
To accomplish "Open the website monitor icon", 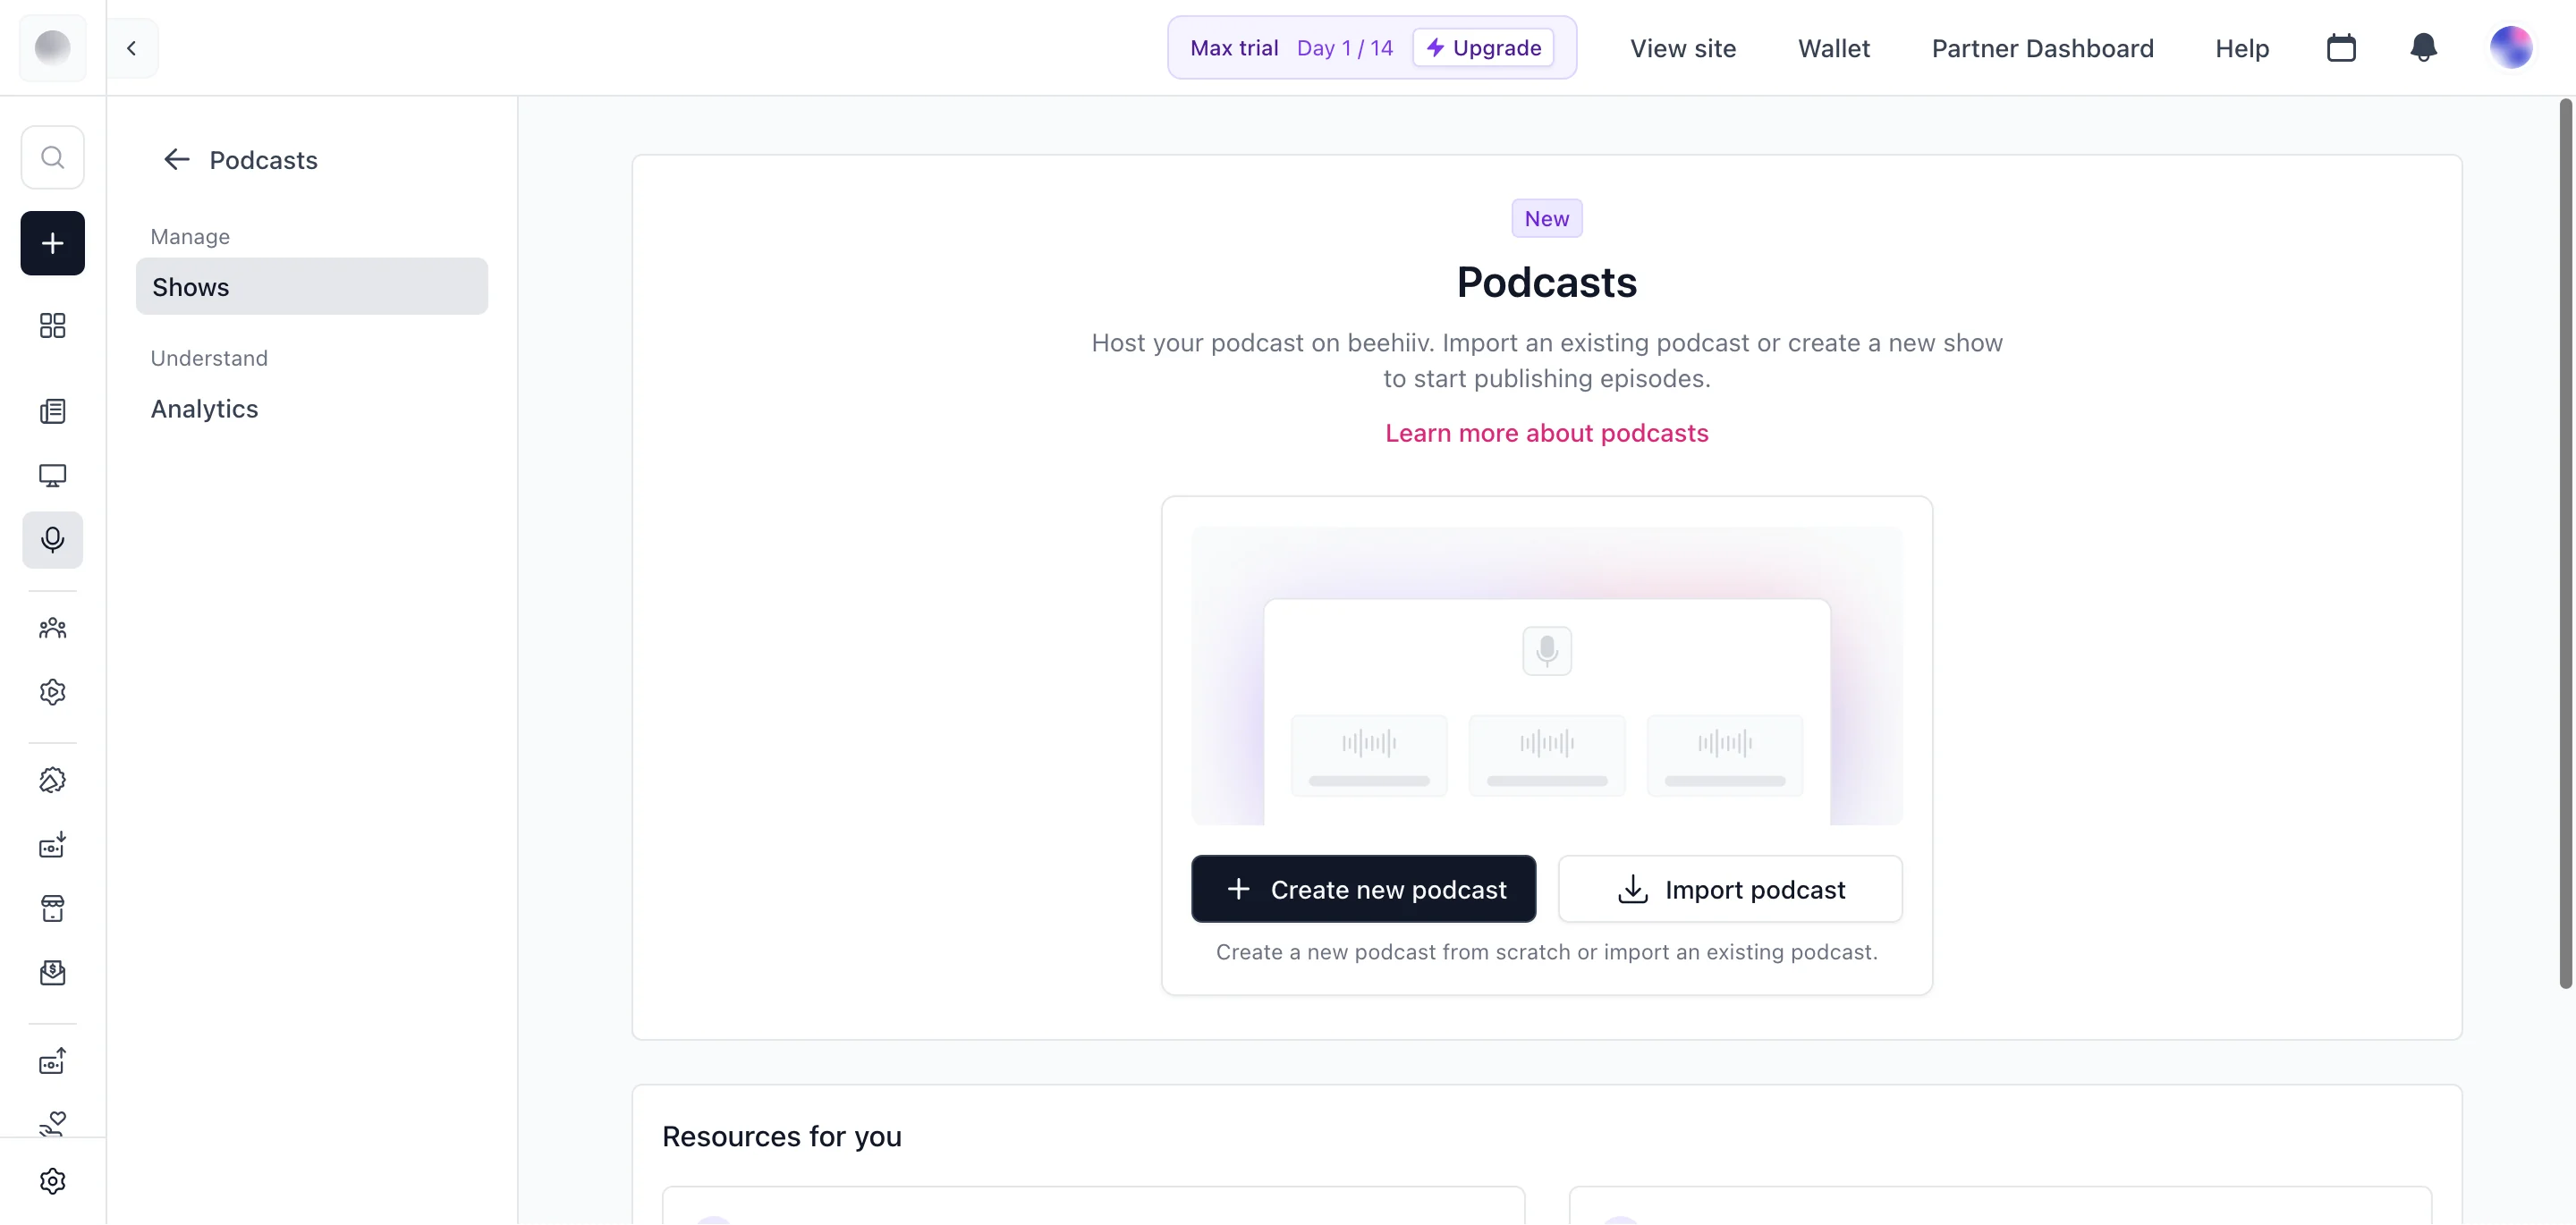I will click(x=52, y=475).
